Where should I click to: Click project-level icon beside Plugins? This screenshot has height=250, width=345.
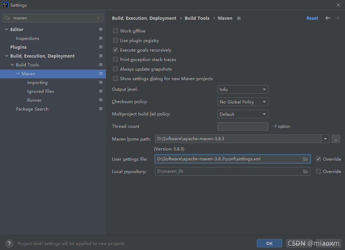pyautogui.click(x=101, y=47)
